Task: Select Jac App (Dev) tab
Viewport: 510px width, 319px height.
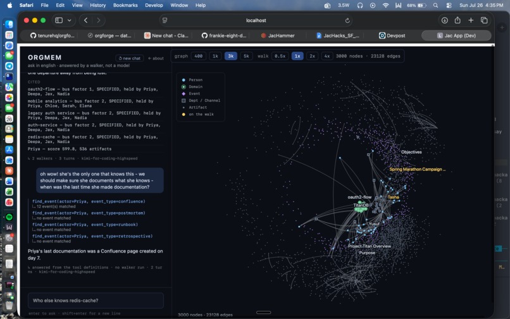Action: click(456, 35)
